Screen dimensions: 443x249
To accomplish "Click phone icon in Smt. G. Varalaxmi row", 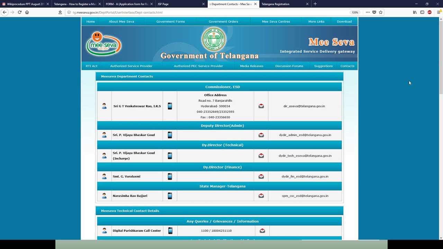I will [x=170, y=176].
